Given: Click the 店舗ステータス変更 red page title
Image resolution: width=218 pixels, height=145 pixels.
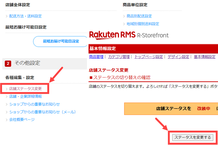Looking at the screenshot, I should tap(108, 70).
